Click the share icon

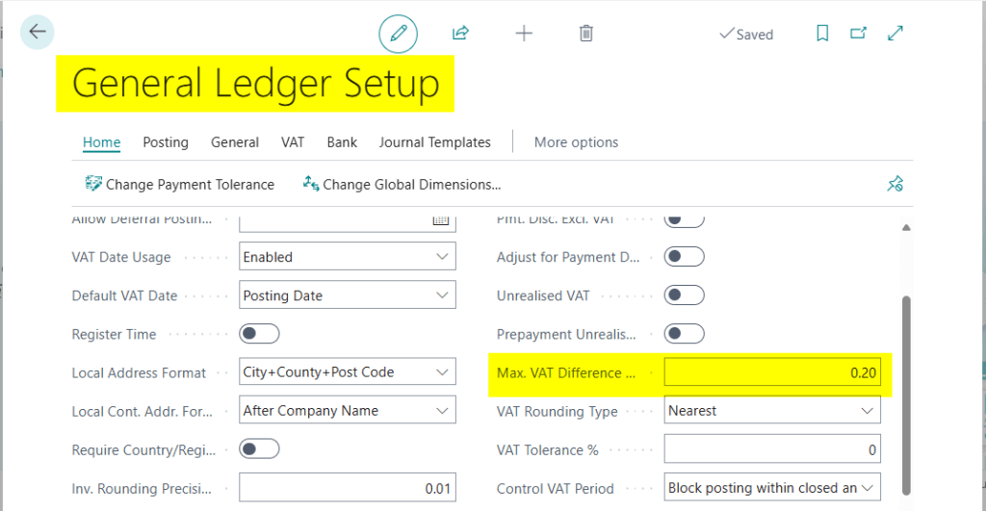coord(460,34)
